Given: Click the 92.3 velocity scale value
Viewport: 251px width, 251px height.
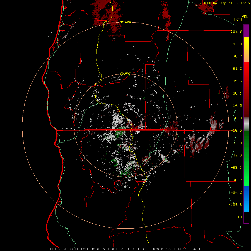Looking at the screenshot, I should click(x=237, y=44).
